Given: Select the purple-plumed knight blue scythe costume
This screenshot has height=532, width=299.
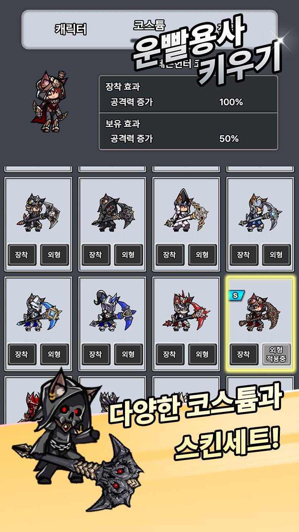Looking at the screenshot, I should (x=112, y=311).
